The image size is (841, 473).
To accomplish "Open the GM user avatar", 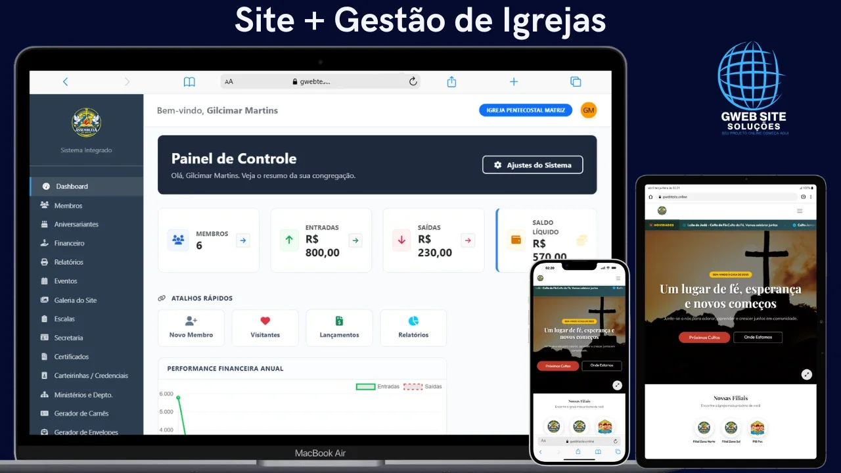I will pyautogui.click(x=589, y=110).
